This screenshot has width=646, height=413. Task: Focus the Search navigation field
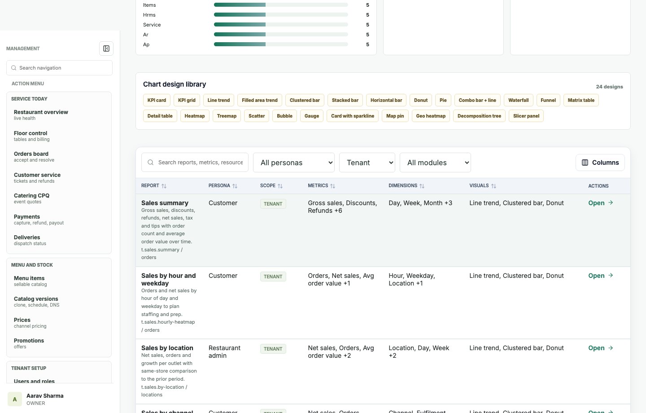[59, 68]
